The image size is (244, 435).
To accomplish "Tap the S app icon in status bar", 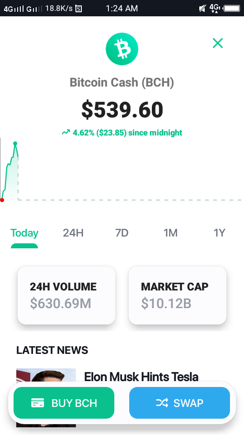I will pos(79,9).
